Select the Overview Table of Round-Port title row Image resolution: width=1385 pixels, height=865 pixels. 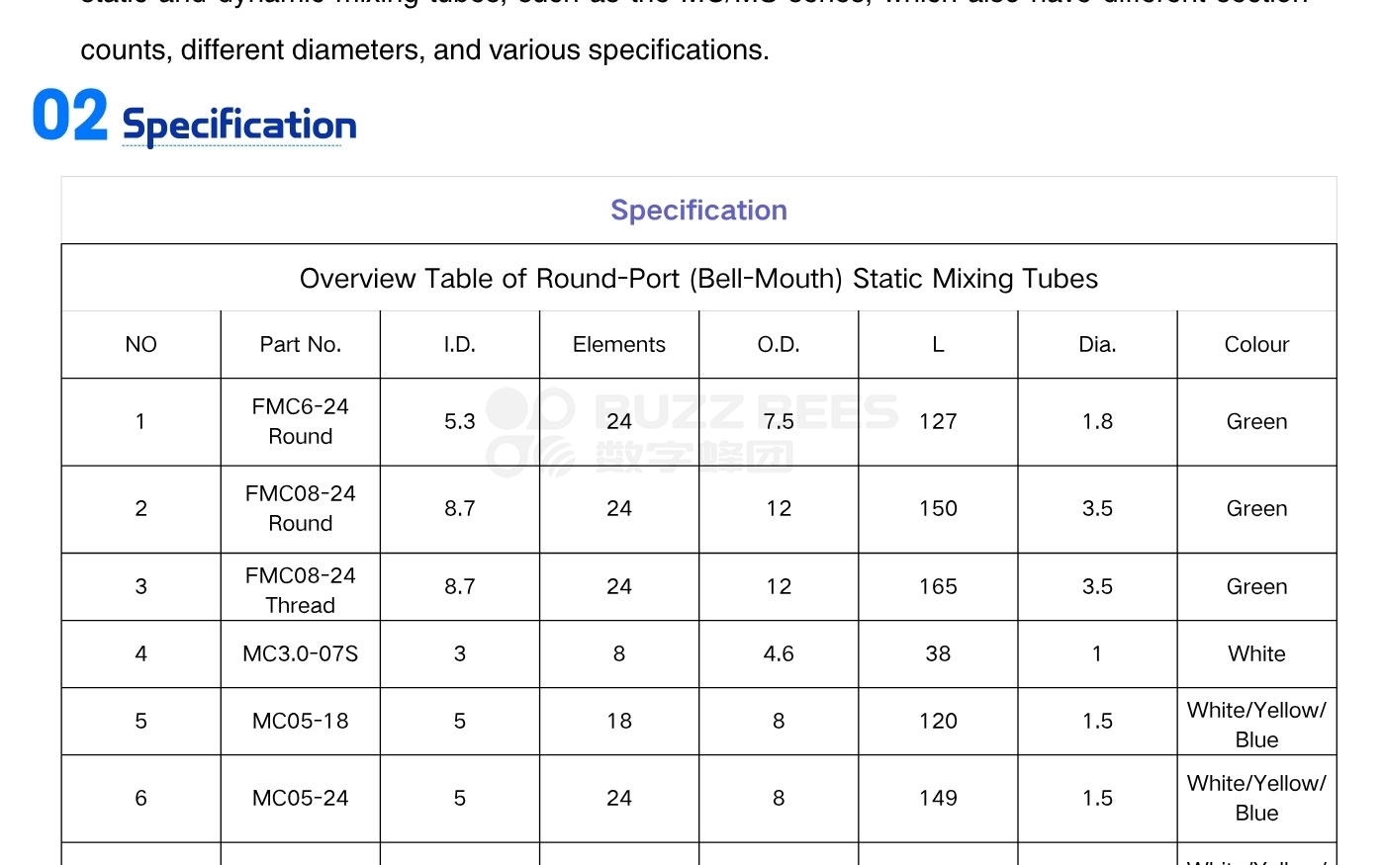(x=698, y=279)
